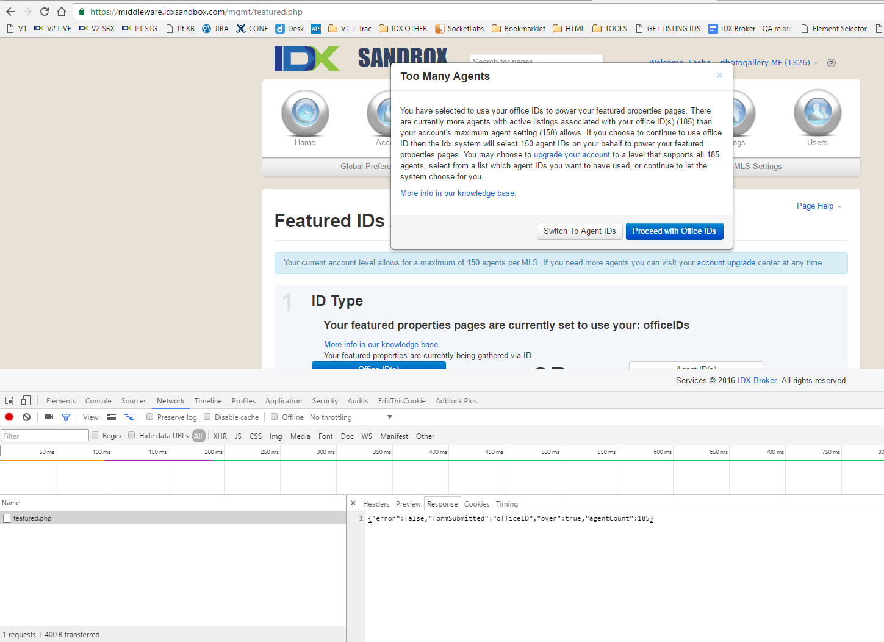Open the Security DevTools tab
This screenshot has width=884, height=642.
tap(325, 401)
